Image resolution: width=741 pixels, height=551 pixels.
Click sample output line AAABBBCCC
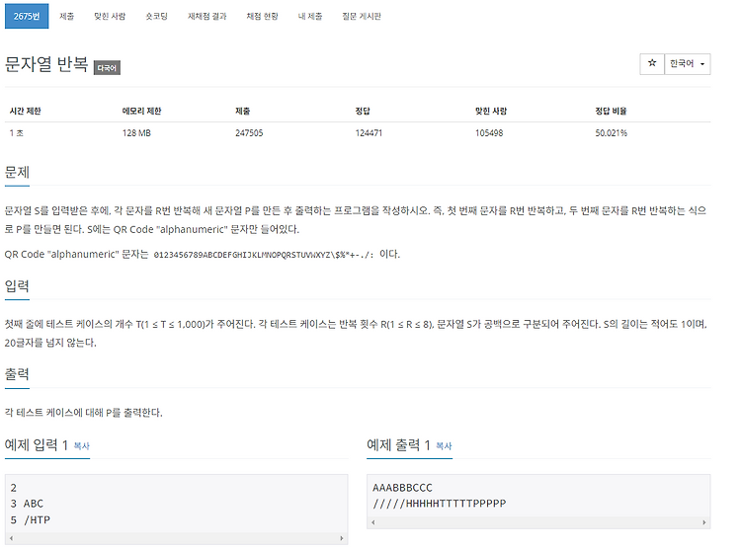point(402,488)
